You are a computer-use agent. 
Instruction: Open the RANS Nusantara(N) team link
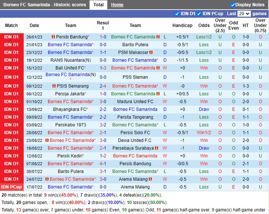click(71, 60)
